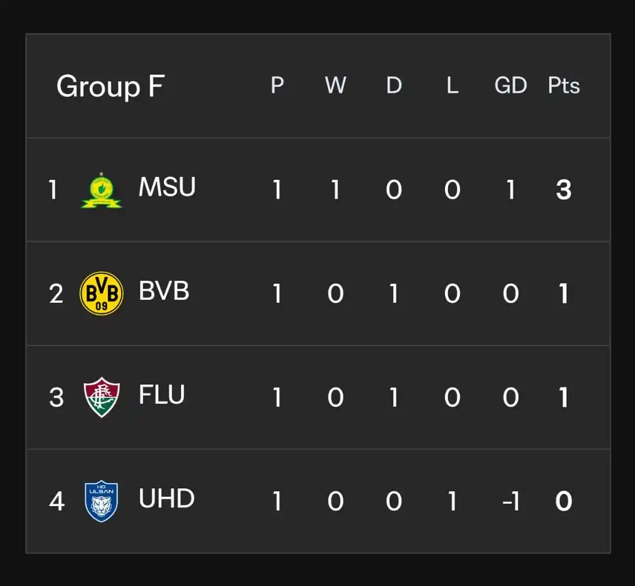Click UHD's -1 goal difference
635x586 pixels.
[x=511, y=501]
